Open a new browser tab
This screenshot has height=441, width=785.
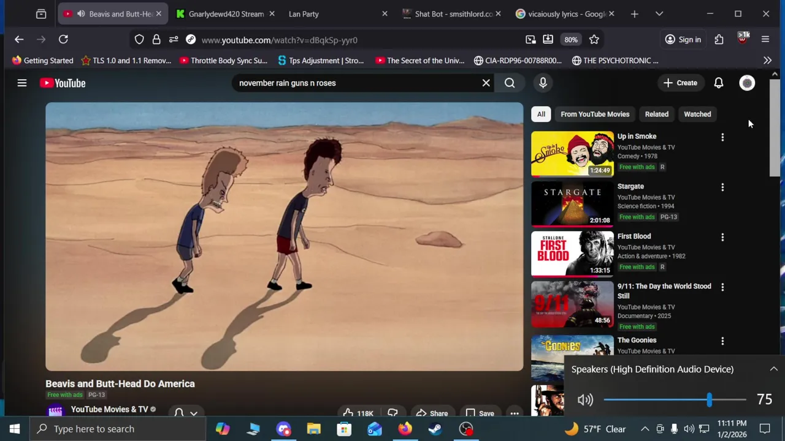(x=634, y=13)
